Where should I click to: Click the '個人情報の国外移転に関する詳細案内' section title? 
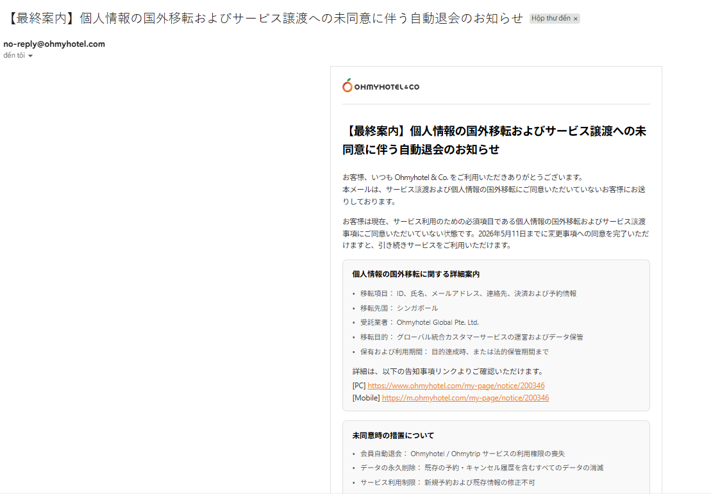click(x=416, y=274)
